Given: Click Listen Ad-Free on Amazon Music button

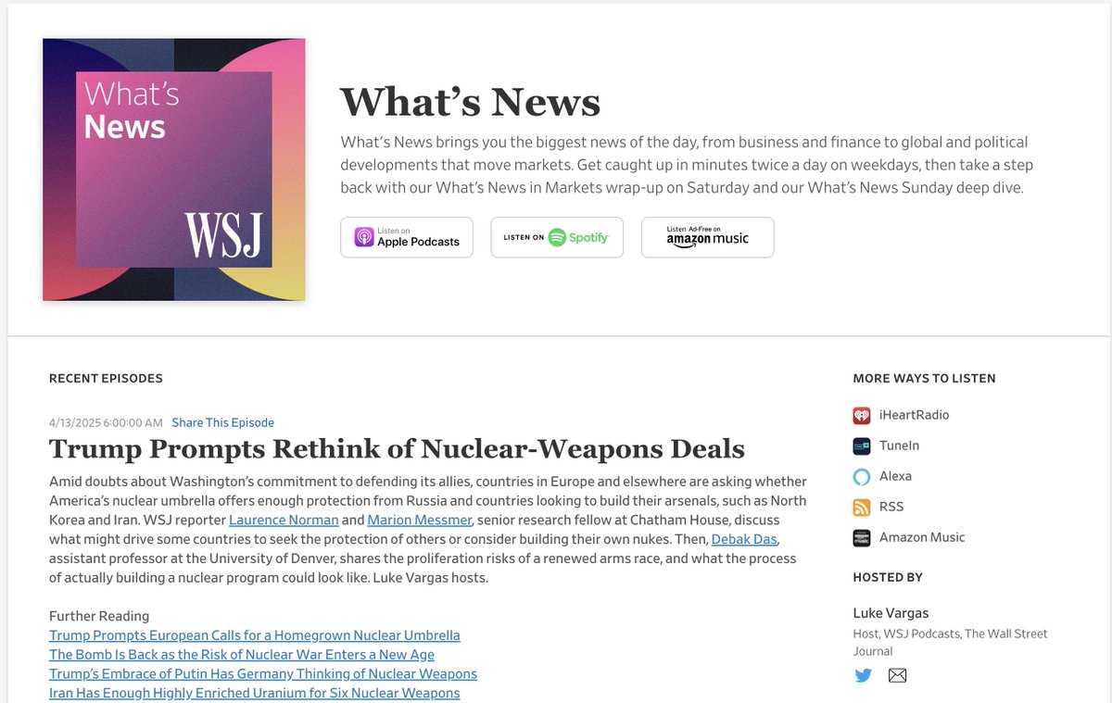Looking at the screenshot, I should tap(707, 237).
